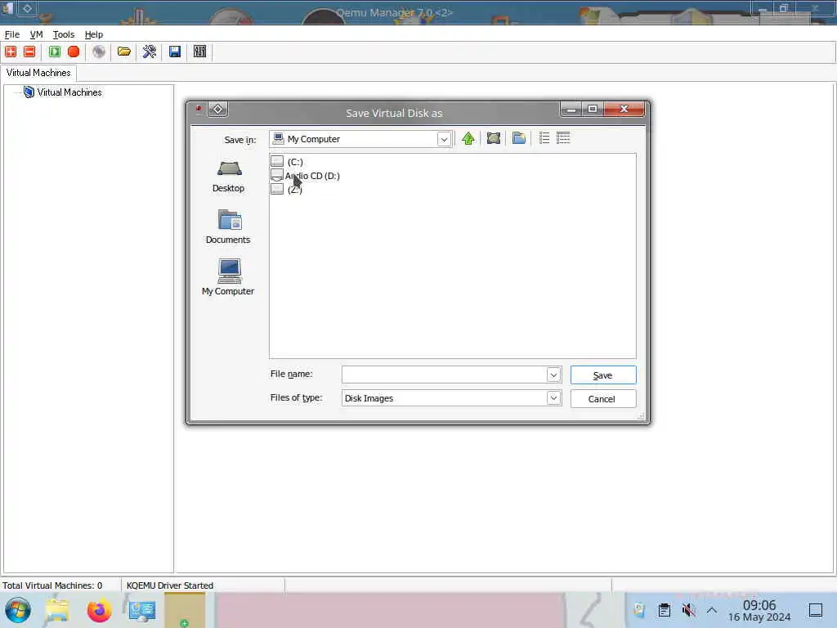
Task: Open the Tools menu
Action: click(64, 34)
